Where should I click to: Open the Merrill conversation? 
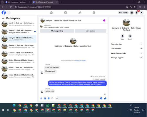(19, 24)
